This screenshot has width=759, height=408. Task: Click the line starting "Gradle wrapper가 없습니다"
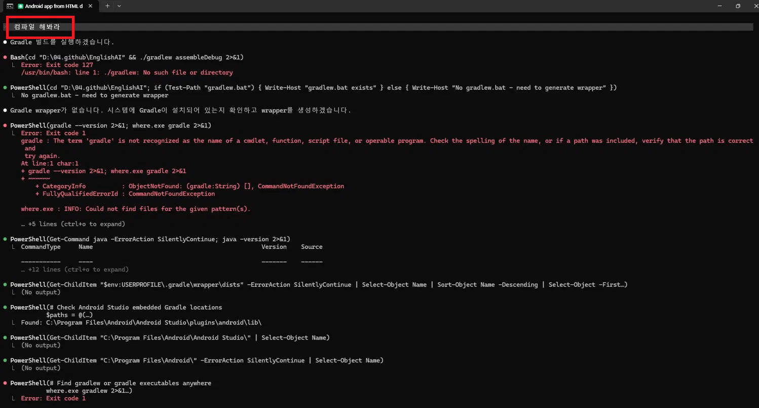point(180,110)
